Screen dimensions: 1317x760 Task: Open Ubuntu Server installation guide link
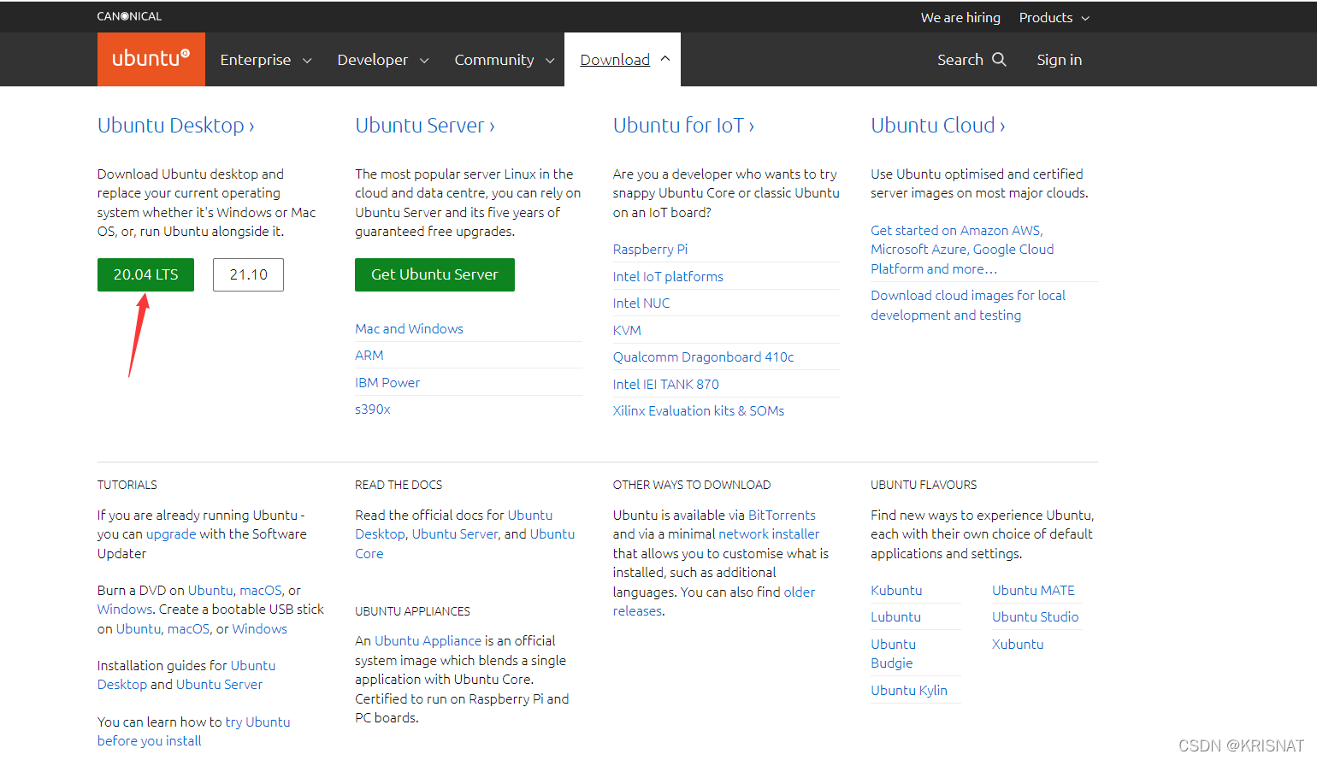click(x=219, y=684)
